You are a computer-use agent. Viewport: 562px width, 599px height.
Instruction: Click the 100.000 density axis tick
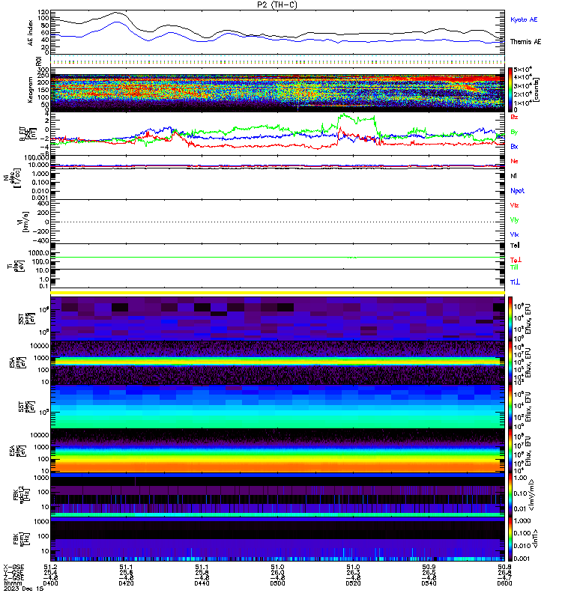point(36,158)
